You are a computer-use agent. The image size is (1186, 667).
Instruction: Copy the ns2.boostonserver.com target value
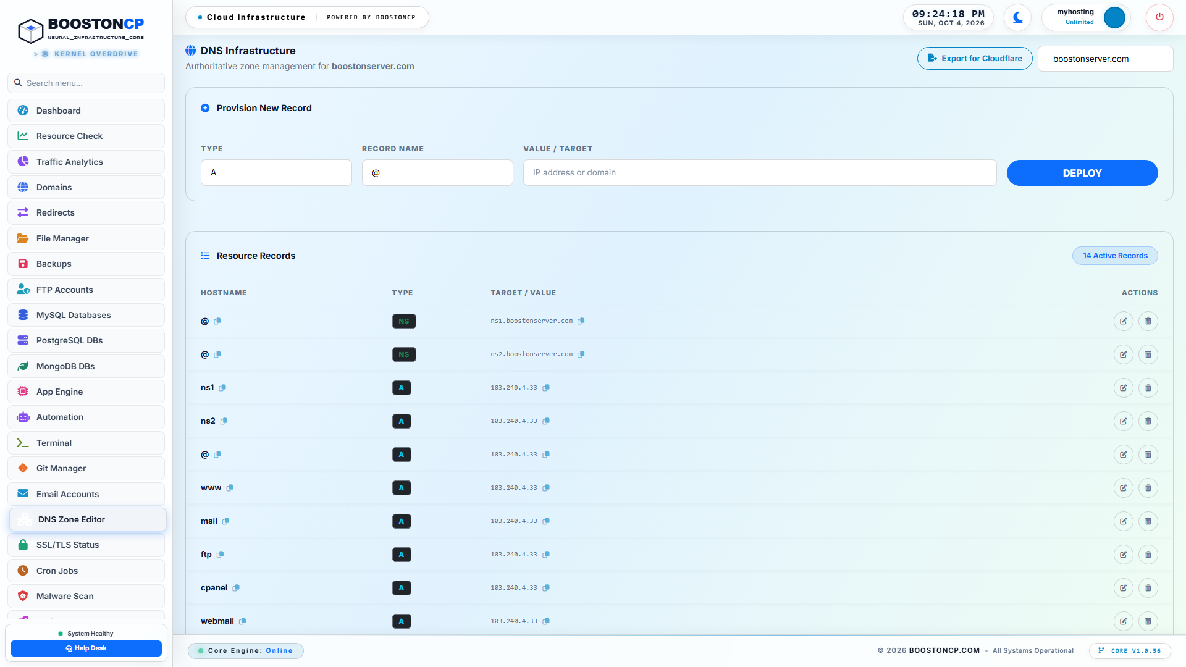point(581,354)
